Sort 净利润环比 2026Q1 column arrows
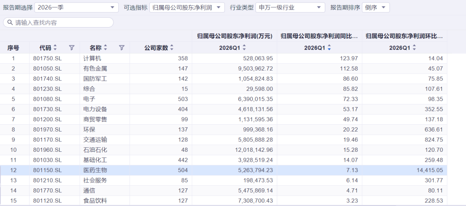Image resolution: width=466 pixels, height=206 pixels. pyautogui.click(x=414, y=48)
